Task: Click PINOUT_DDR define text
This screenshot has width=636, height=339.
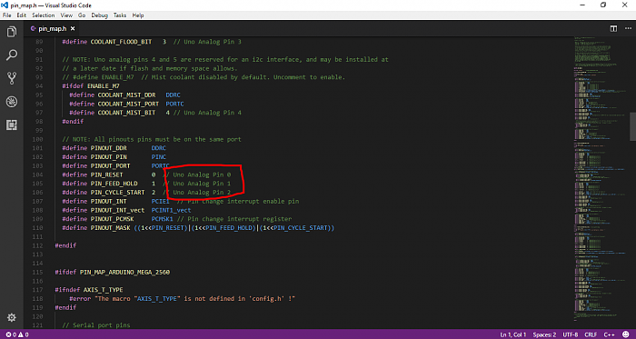Action: pos(109,148)
